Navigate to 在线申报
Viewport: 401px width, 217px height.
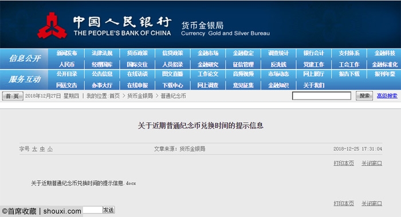click(137, 85)
